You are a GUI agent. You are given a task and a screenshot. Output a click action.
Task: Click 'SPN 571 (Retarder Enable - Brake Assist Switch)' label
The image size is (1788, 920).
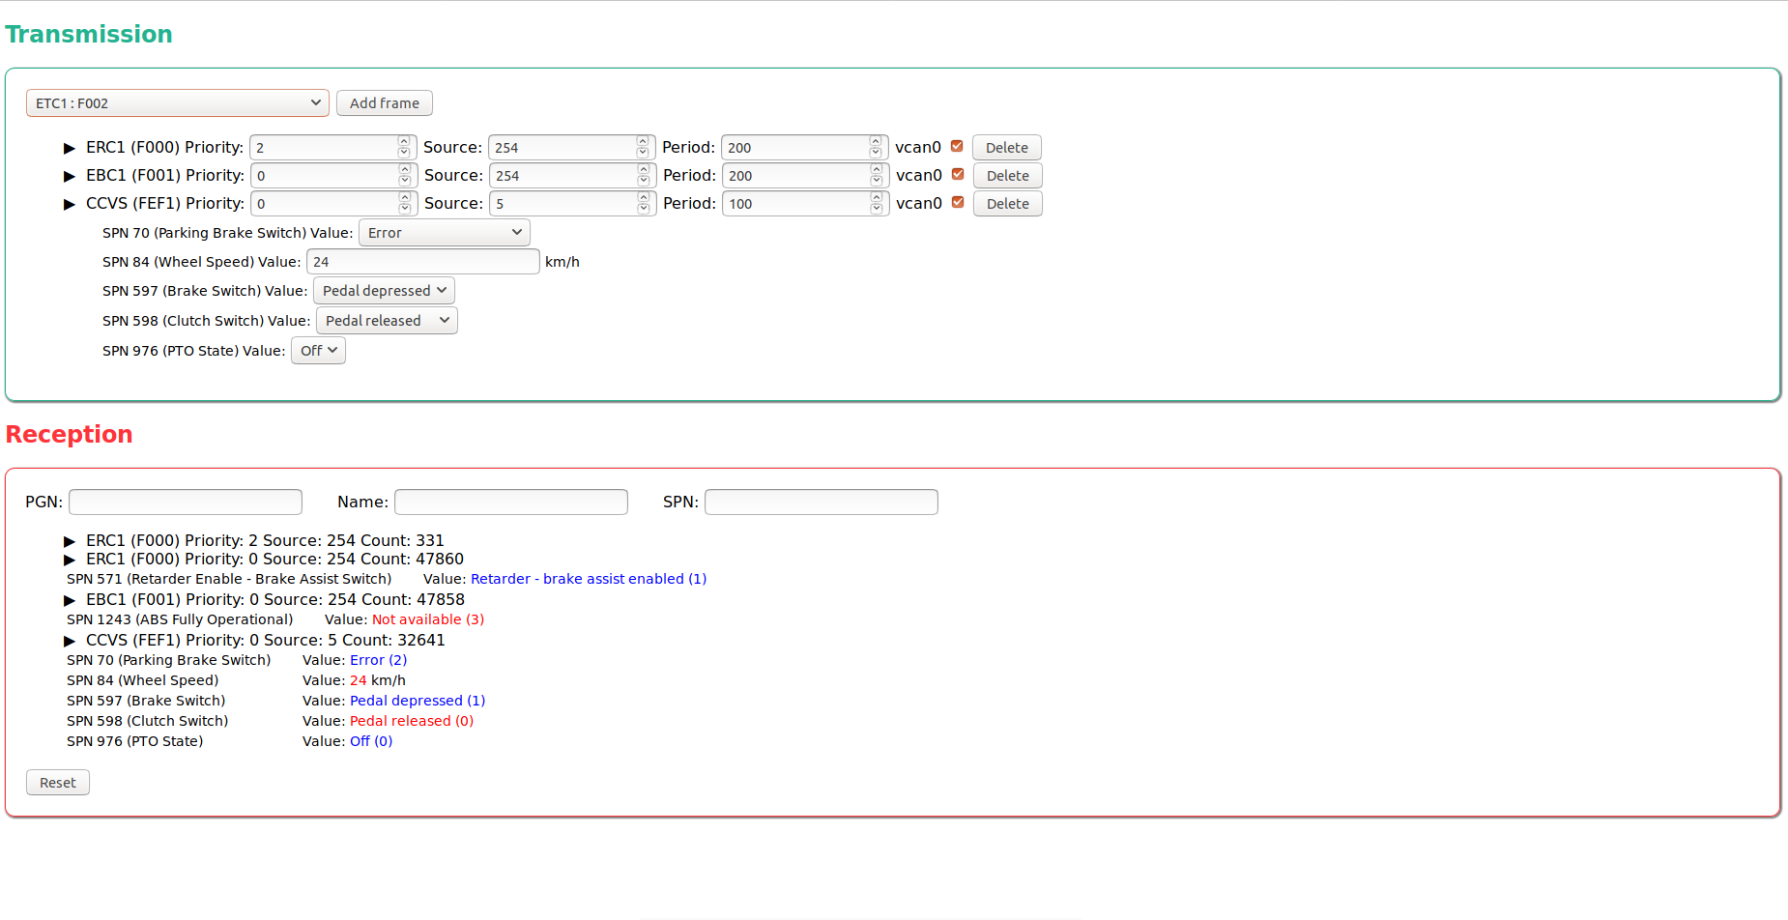tap(229, 579)
